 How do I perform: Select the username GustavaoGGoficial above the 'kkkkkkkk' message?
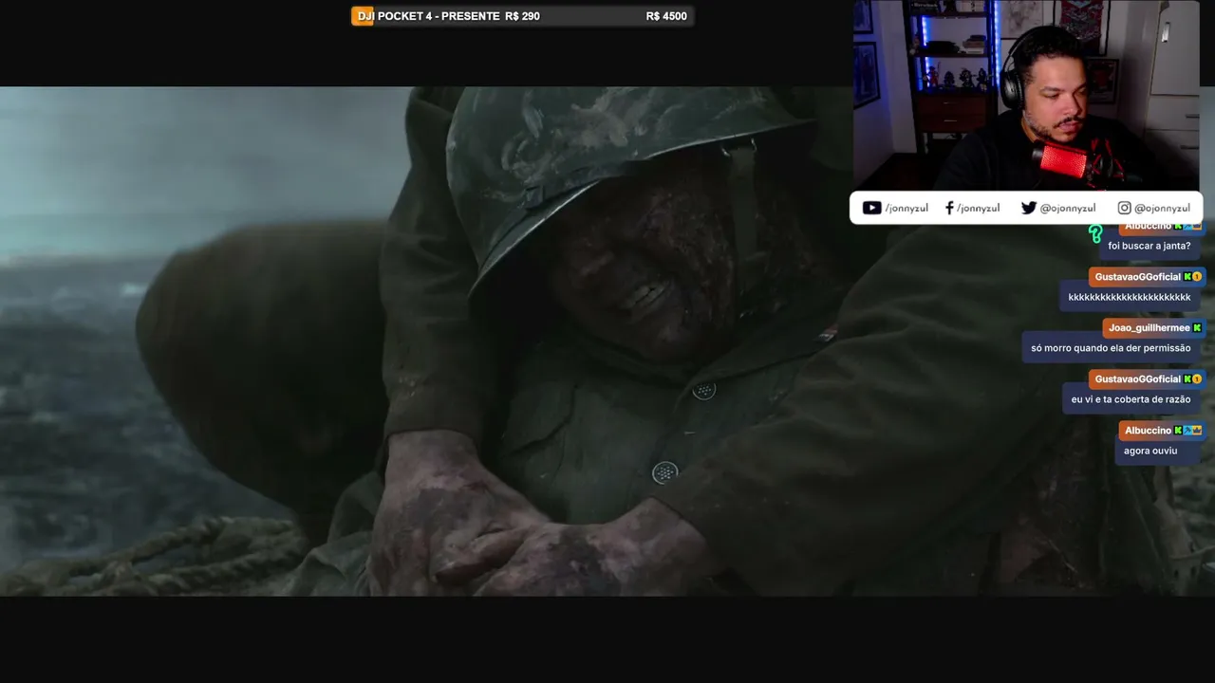1137,277
